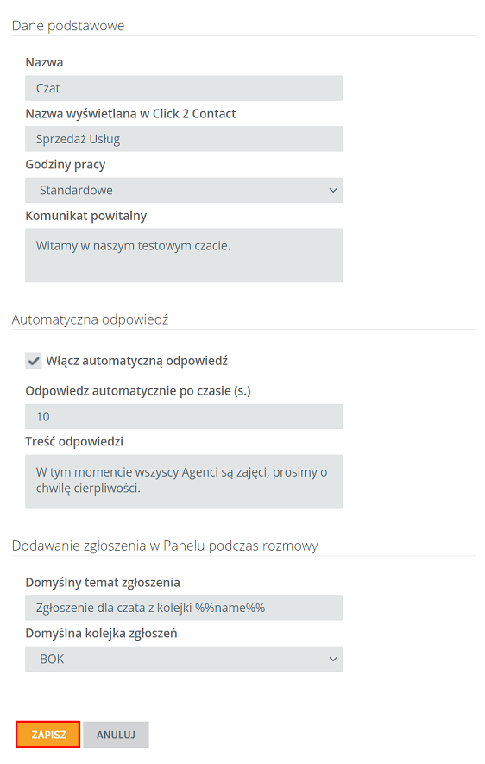Expand the Domyślna kolejka zgłoszeń dropdown

(184, 659)
